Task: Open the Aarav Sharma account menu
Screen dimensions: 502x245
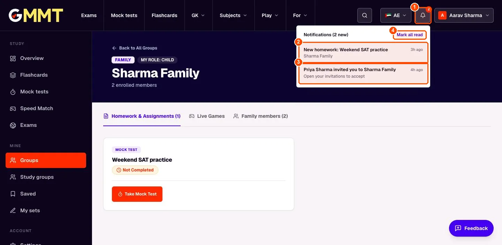Action: [464, 15]
